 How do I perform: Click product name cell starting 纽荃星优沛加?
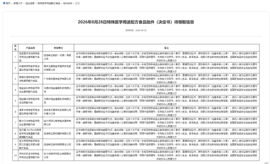click(31, 57)
